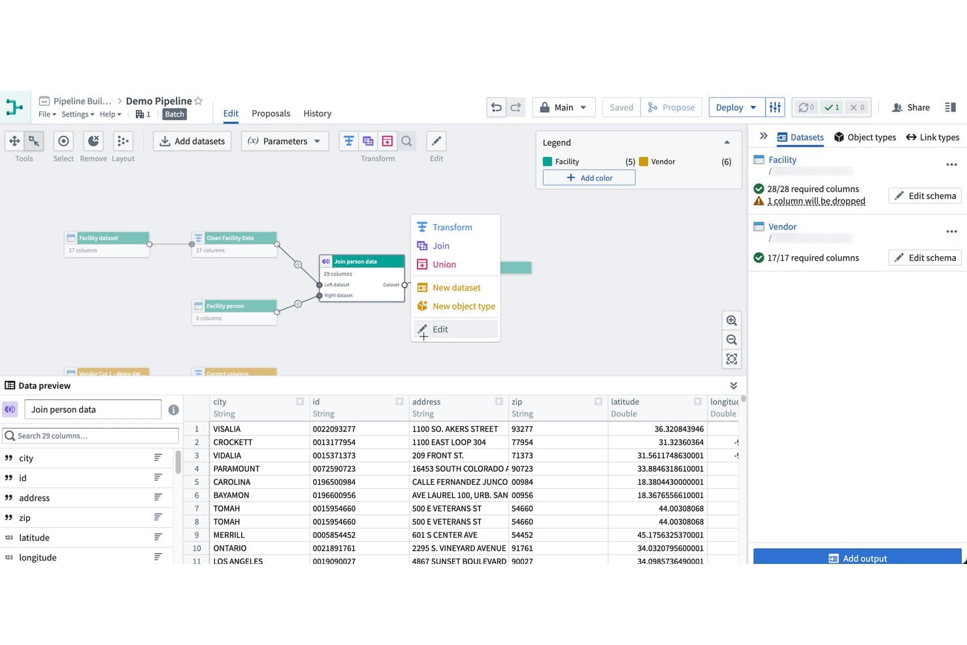
Task: Click Edit schema for Facility
Action: pyautogui.click(x=925, y=196)
